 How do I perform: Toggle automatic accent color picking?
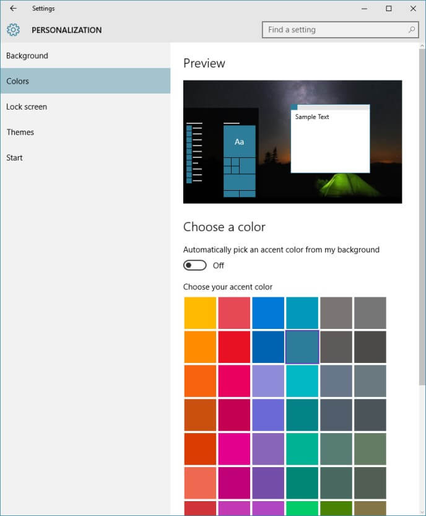tap(195, 265)
